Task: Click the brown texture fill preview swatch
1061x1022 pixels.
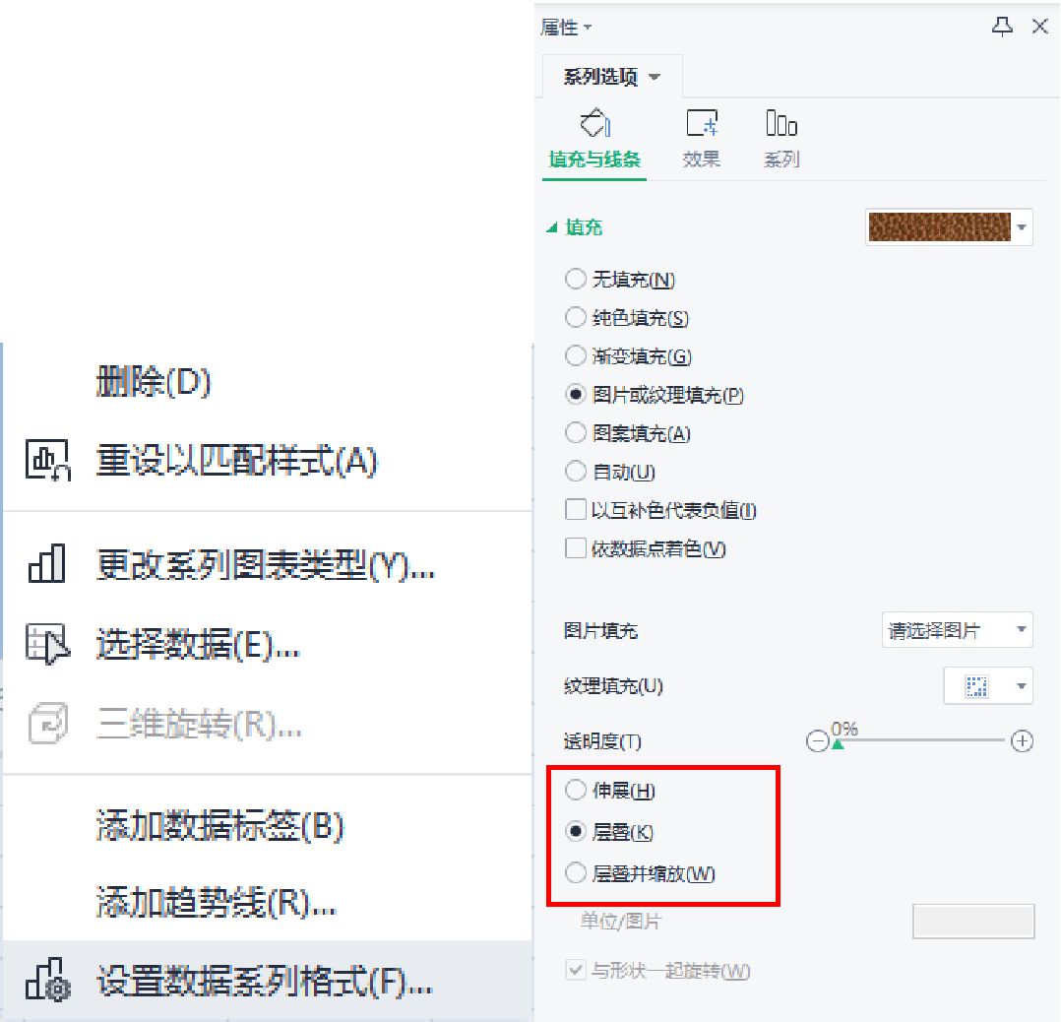Action: click(x=939, y=226)
